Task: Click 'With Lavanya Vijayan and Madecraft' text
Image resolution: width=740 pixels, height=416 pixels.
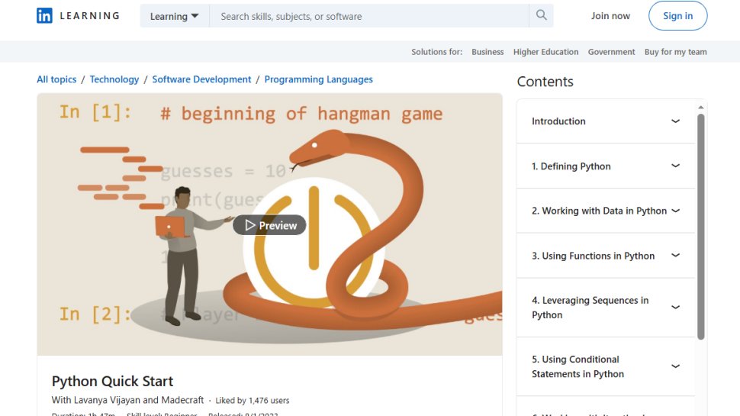Action: [x=127, y=400]
